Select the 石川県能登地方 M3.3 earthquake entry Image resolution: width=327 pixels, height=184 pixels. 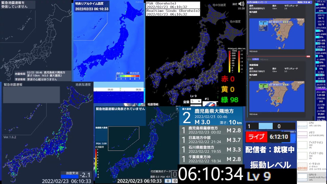tap(211, 149)
